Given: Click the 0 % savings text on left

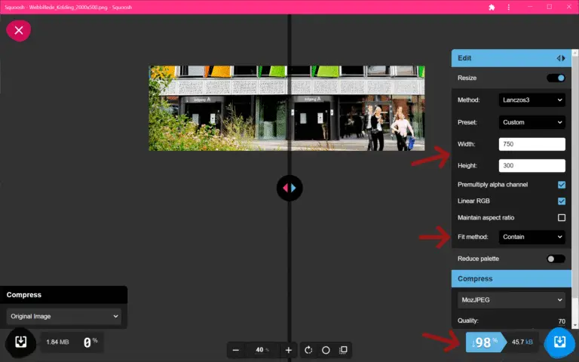Looking at the screenshot, I should pos(90,342).
